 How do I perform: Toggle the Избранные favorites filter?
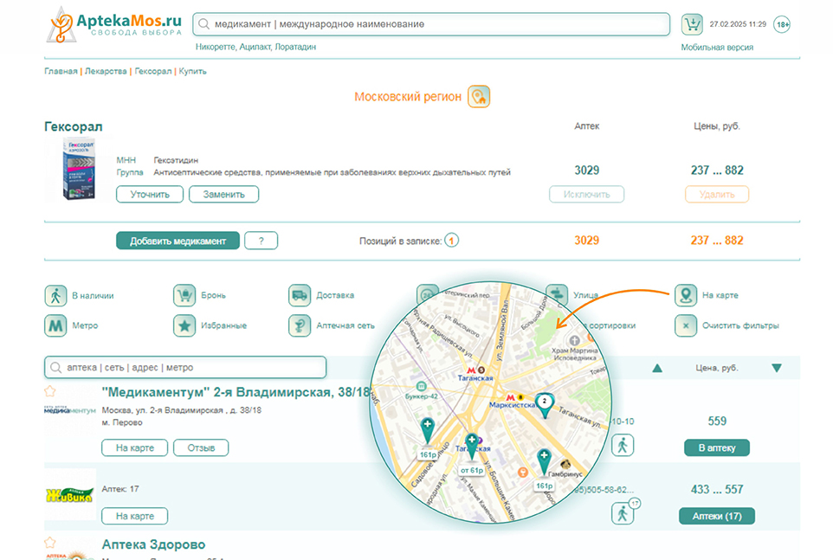pyautogui.click(x=184, y=325)
